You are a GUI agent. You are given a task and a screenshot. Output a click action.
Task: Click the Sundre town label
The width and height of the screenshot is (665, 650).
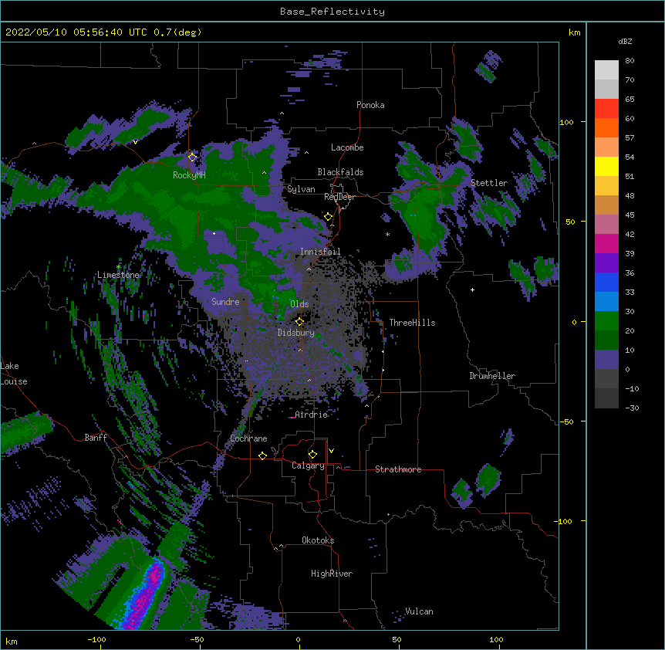point(225,302)
